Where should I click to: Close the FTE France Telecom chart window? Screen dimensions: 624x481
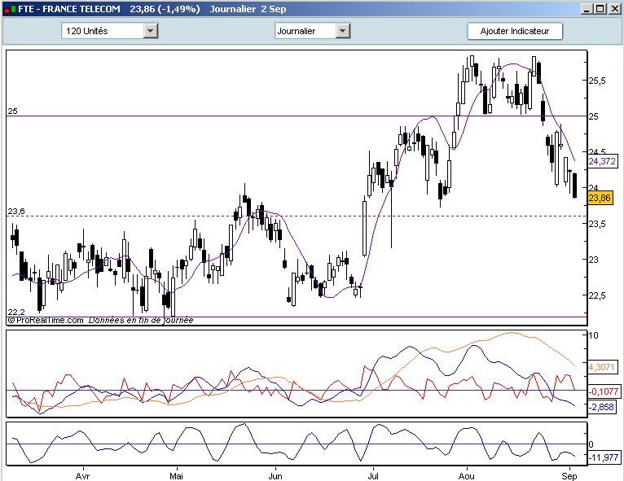point(614,9)
